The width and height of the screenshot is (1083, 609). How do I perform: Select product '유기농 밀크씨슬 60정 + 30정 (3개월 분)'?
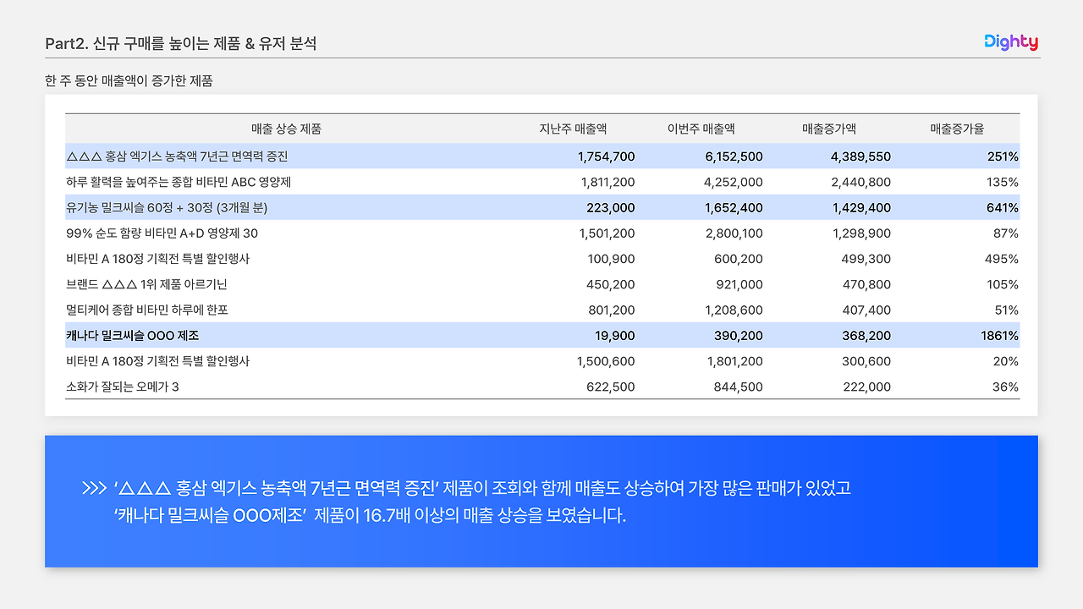point(167,207)
